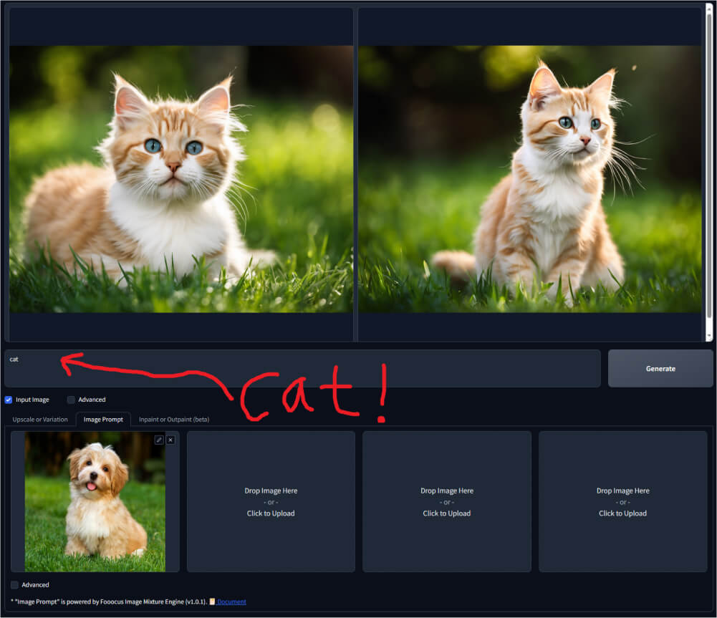This screenshot has width=717, height=618.
Task: Click the scroll icon beside the Document link
Action: point(212,602)
